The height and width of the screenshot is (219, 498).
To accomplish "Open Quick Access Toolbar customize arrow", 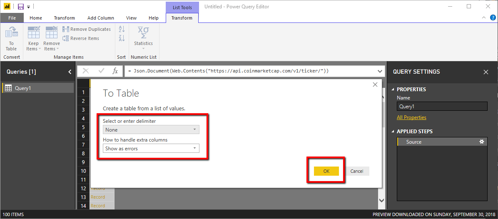I will pos(28,7).
